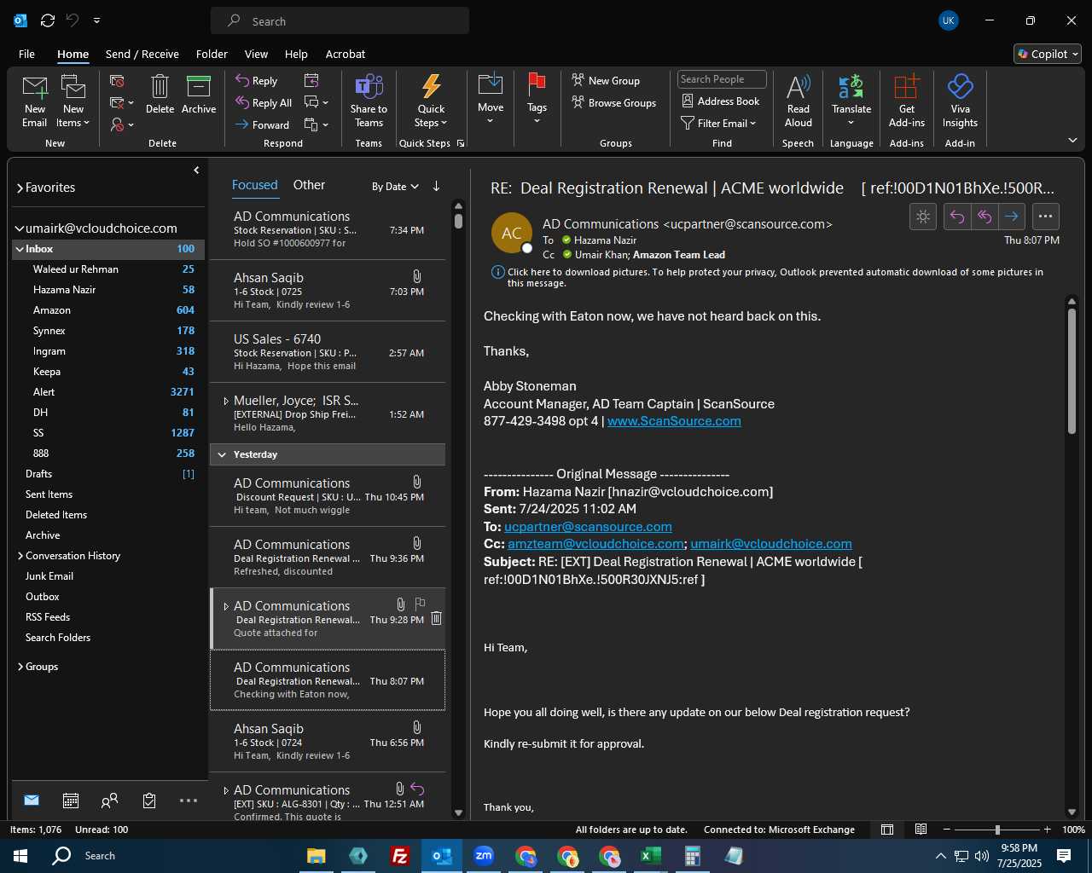This screenshot has height=873, width=1092.
Task: Open Viva Insights
Action: click(960, 101)
